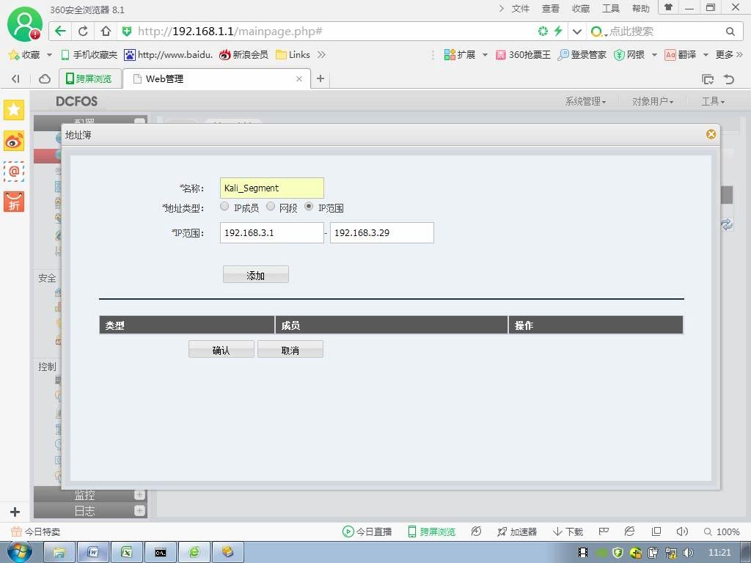Image resolution: width=751 pixels, height=563 pixels.
Task: Expand the 监控 sidebar section
Action: 139,495
